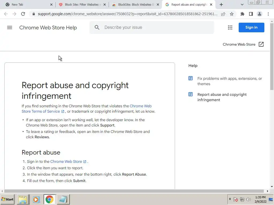Click the scroll up arrow
This screenshot has width=274, height=205.
272,21
